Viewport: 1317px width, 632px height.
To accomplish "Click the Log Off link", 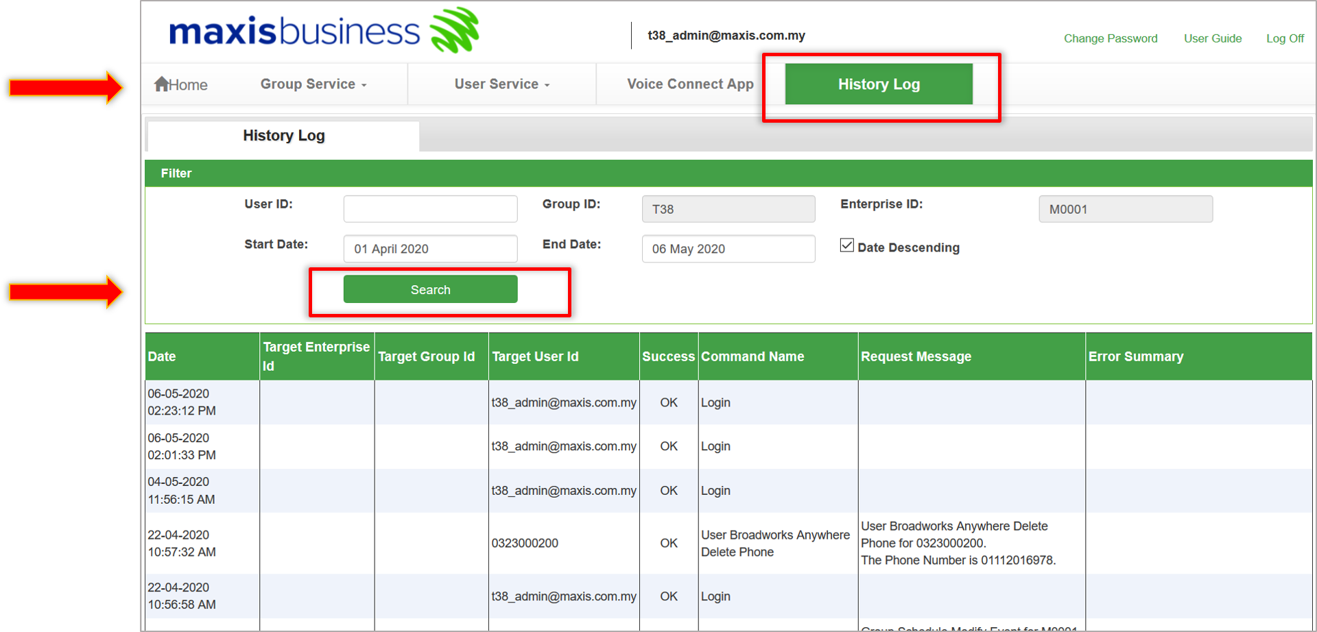I will pyautogui.click(x=1285, y=38).
